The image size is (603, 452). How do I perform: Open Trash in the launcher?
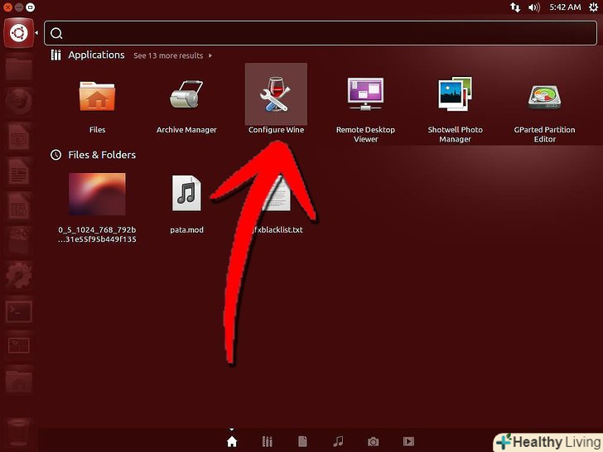click(x=18, y=433)
